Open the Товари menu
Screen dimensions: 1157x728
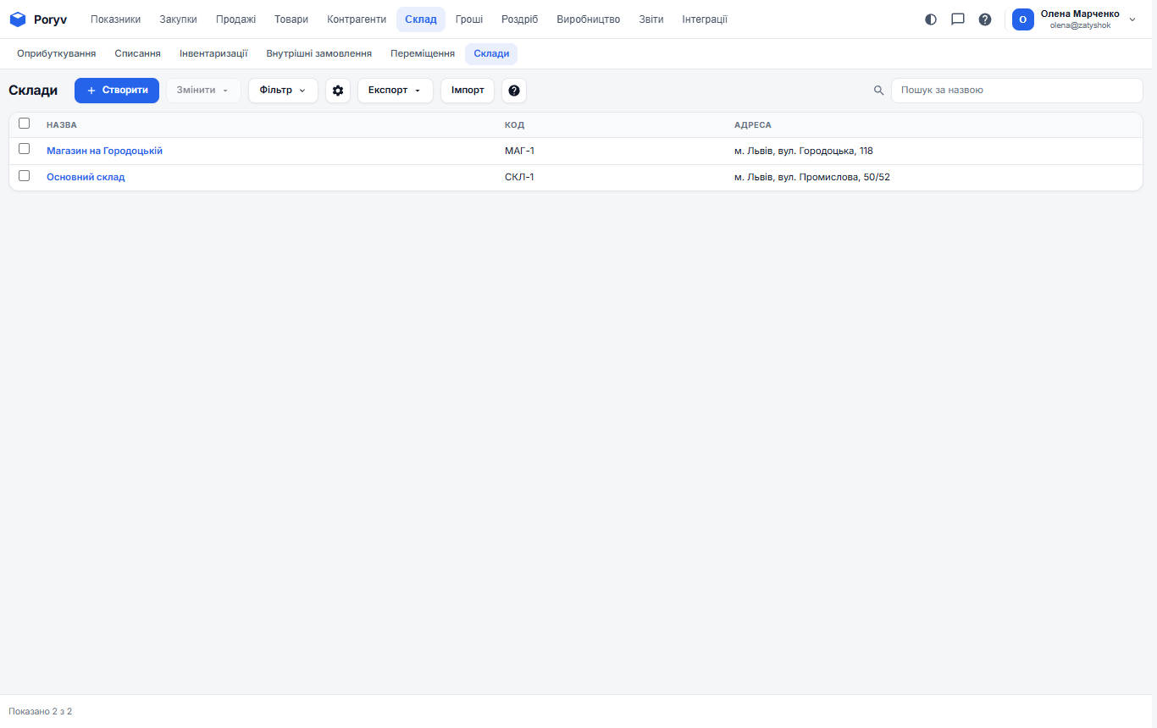291,19
